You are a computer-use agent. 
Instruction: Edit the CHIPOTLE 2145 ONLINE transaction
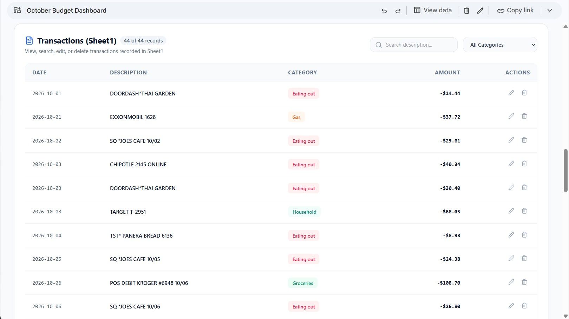pos(511,164)
